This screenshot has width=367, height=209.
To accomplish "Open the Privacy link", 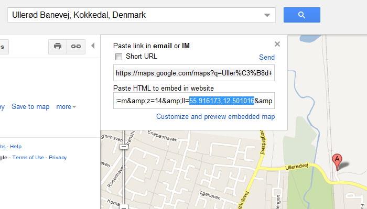I will point(58,158).
